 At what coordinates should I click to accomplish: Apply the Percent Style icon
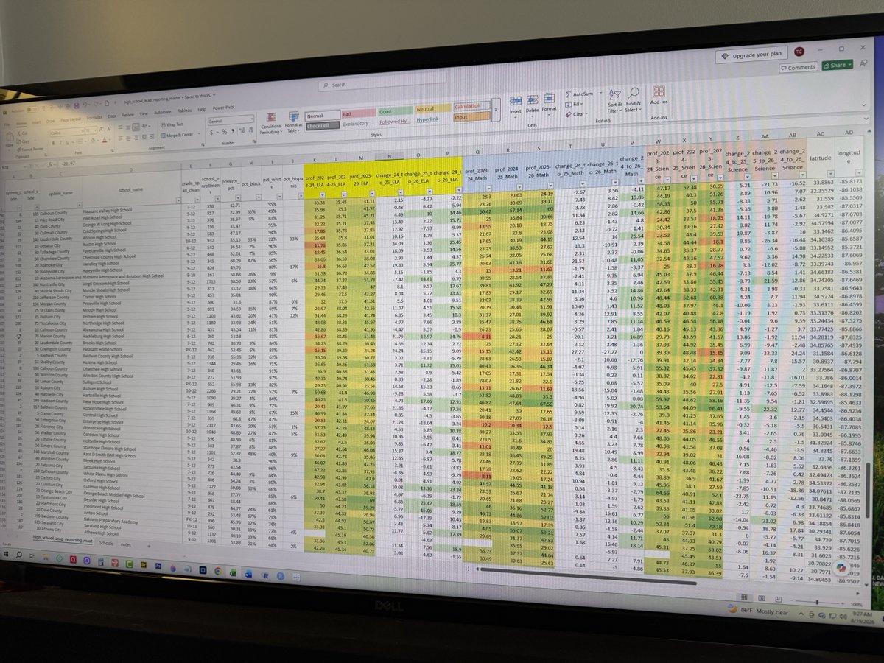224,131
